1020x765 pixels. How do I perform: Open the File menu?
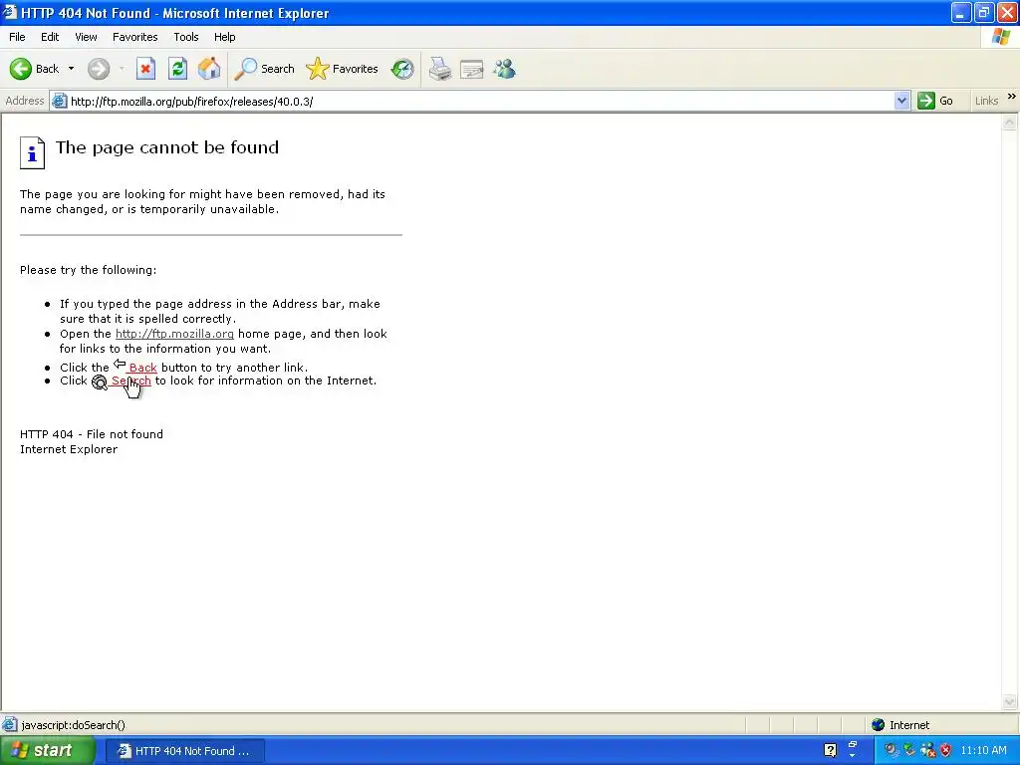17,37
